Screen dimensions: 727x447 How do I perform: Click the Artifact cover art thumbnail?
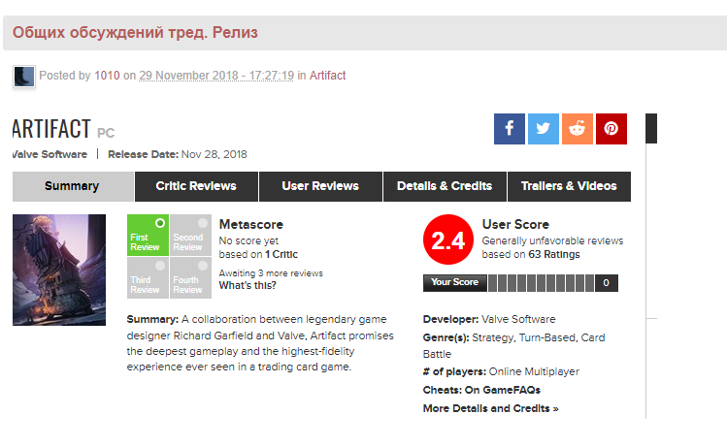tap(59, 271)
